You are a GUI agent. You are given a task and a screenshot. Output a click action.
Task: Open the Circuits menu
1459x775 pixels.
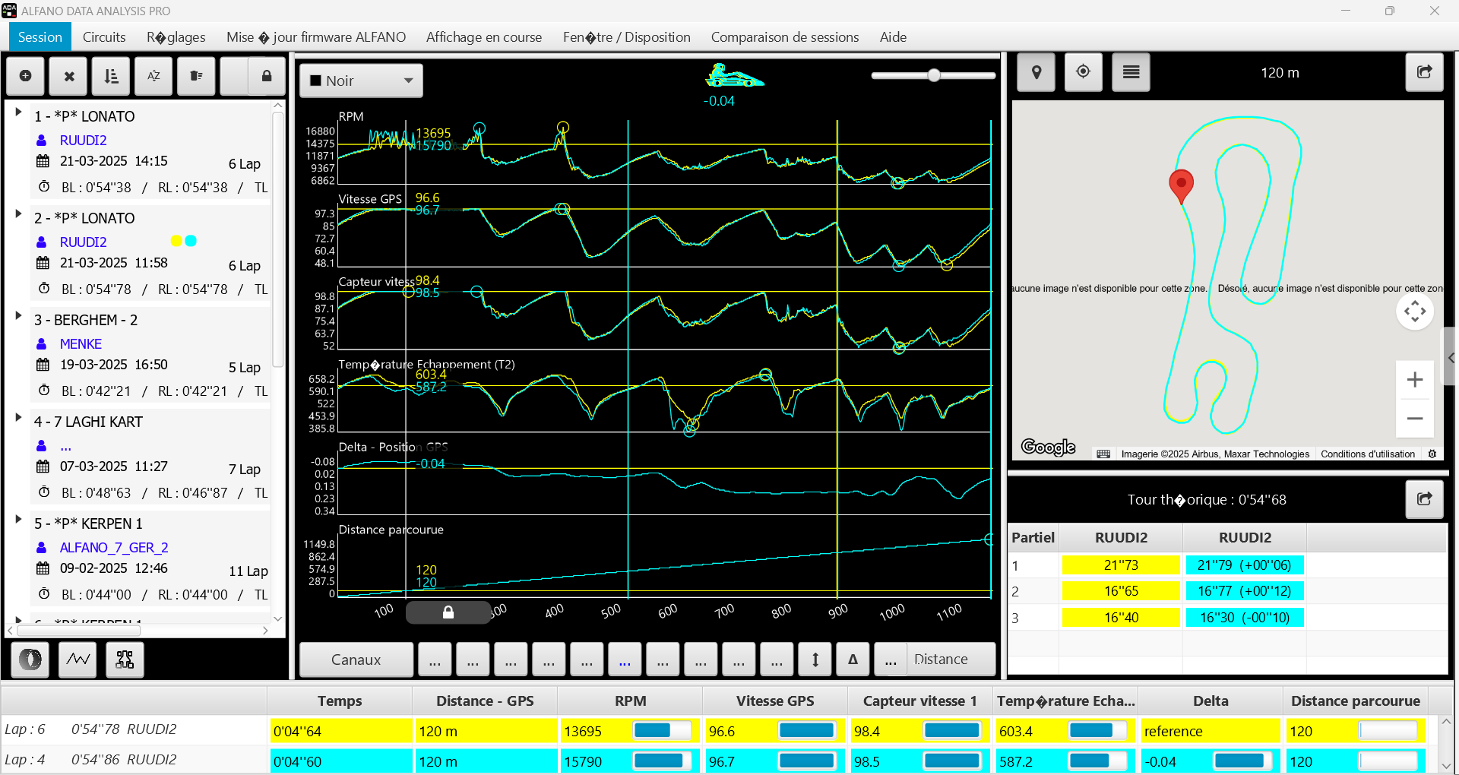pyautogui.click(x=104, y=37)
